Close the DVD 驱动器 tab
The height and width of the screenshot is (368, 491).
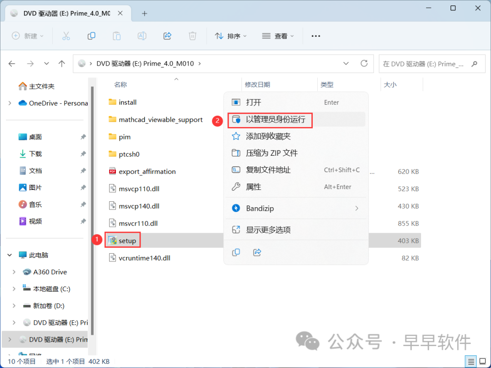(x=120, y=13)
